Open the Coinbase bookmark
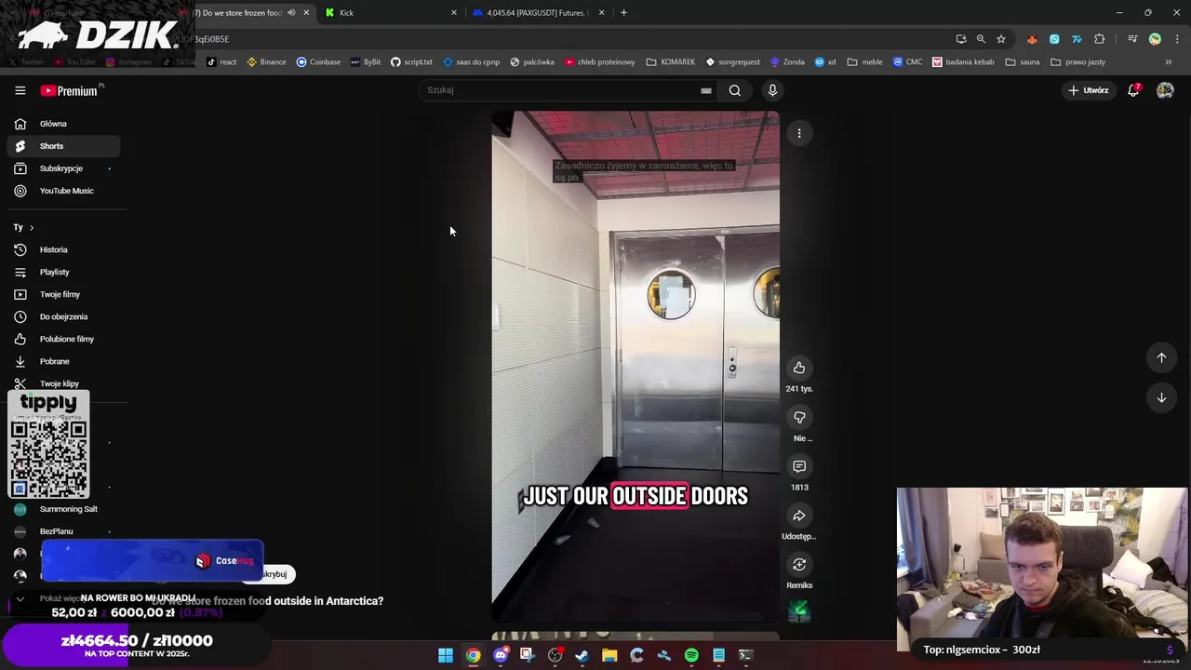 pyautogui.click(x=318, y=62)
